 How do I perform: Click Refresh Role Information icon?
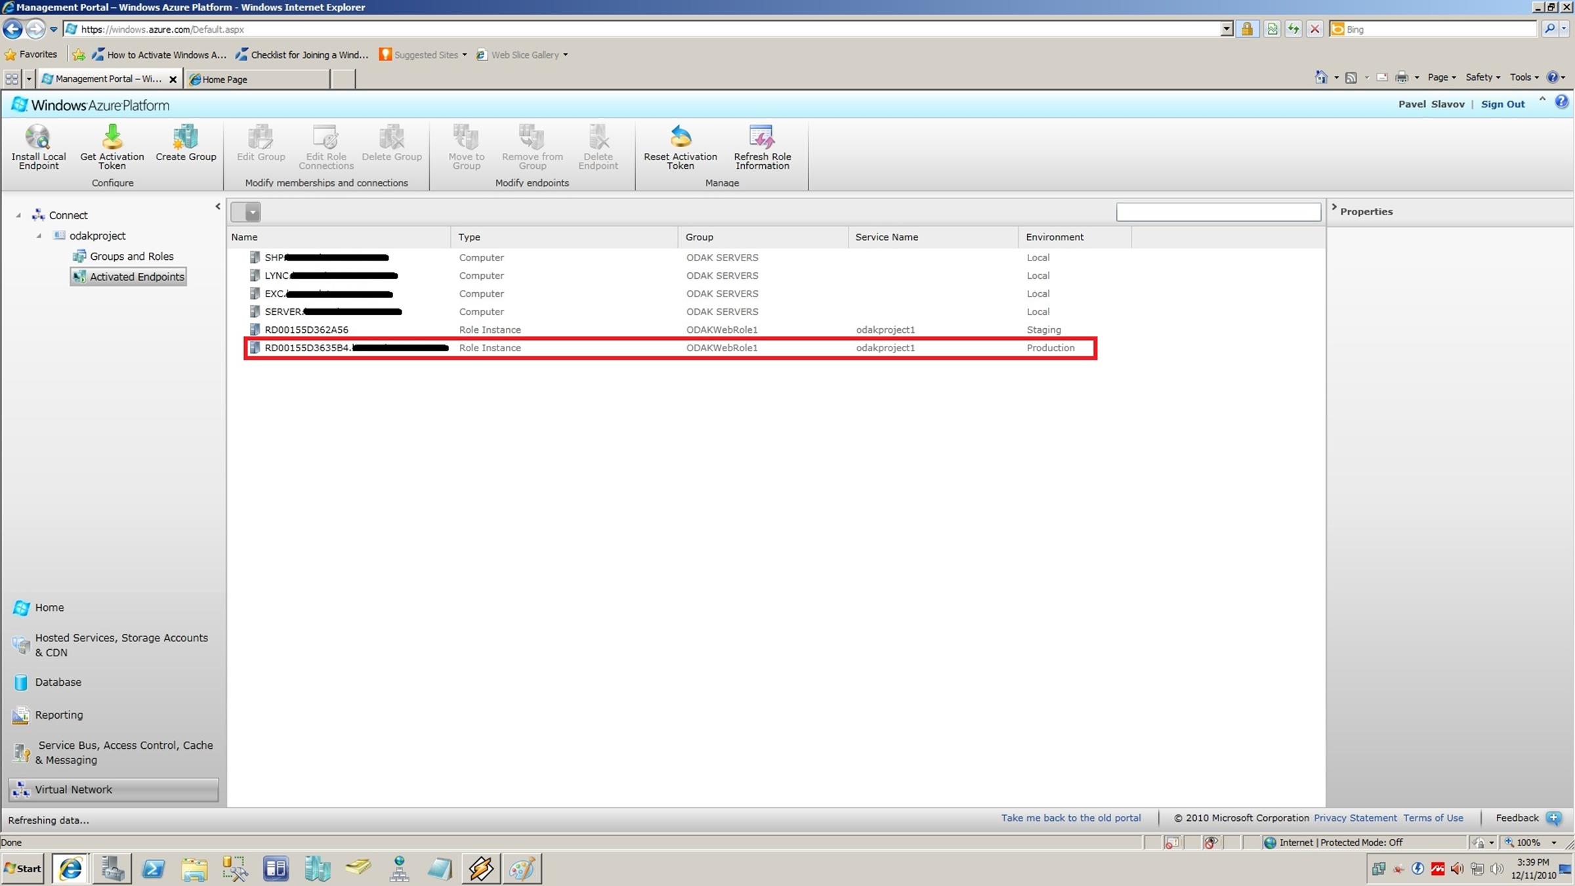pyautogui.click(x=762, y=137)
